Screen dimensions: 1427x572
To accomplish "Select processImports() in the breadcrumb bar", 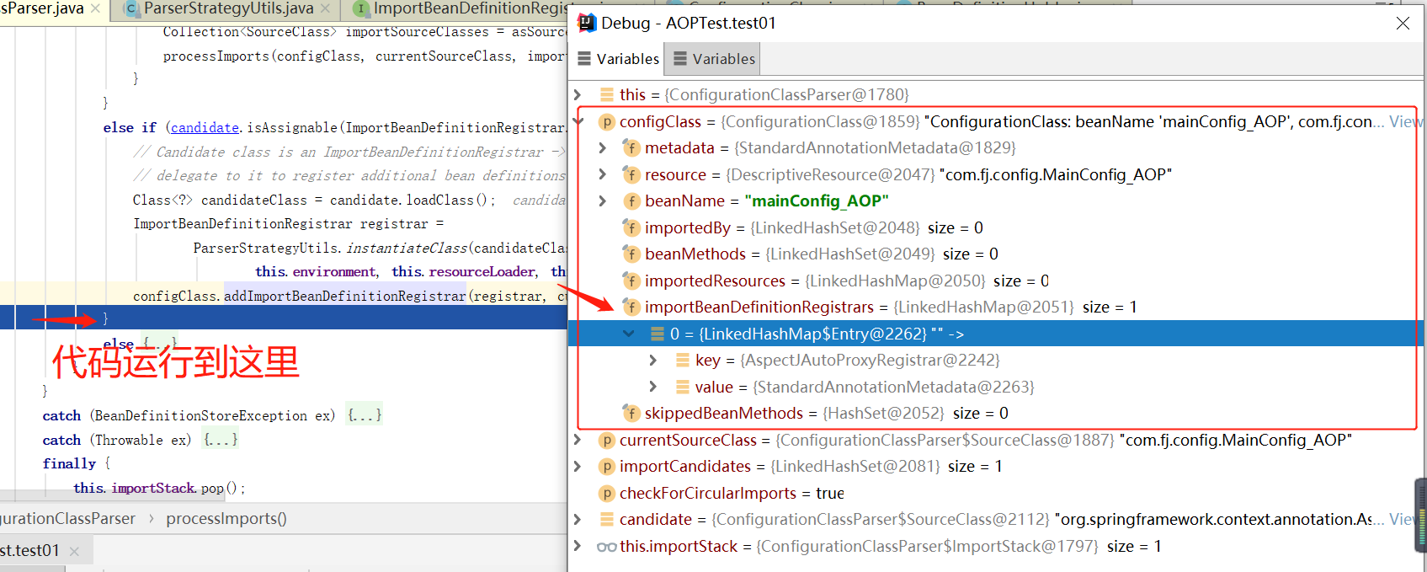I will (x=226, y=519).
